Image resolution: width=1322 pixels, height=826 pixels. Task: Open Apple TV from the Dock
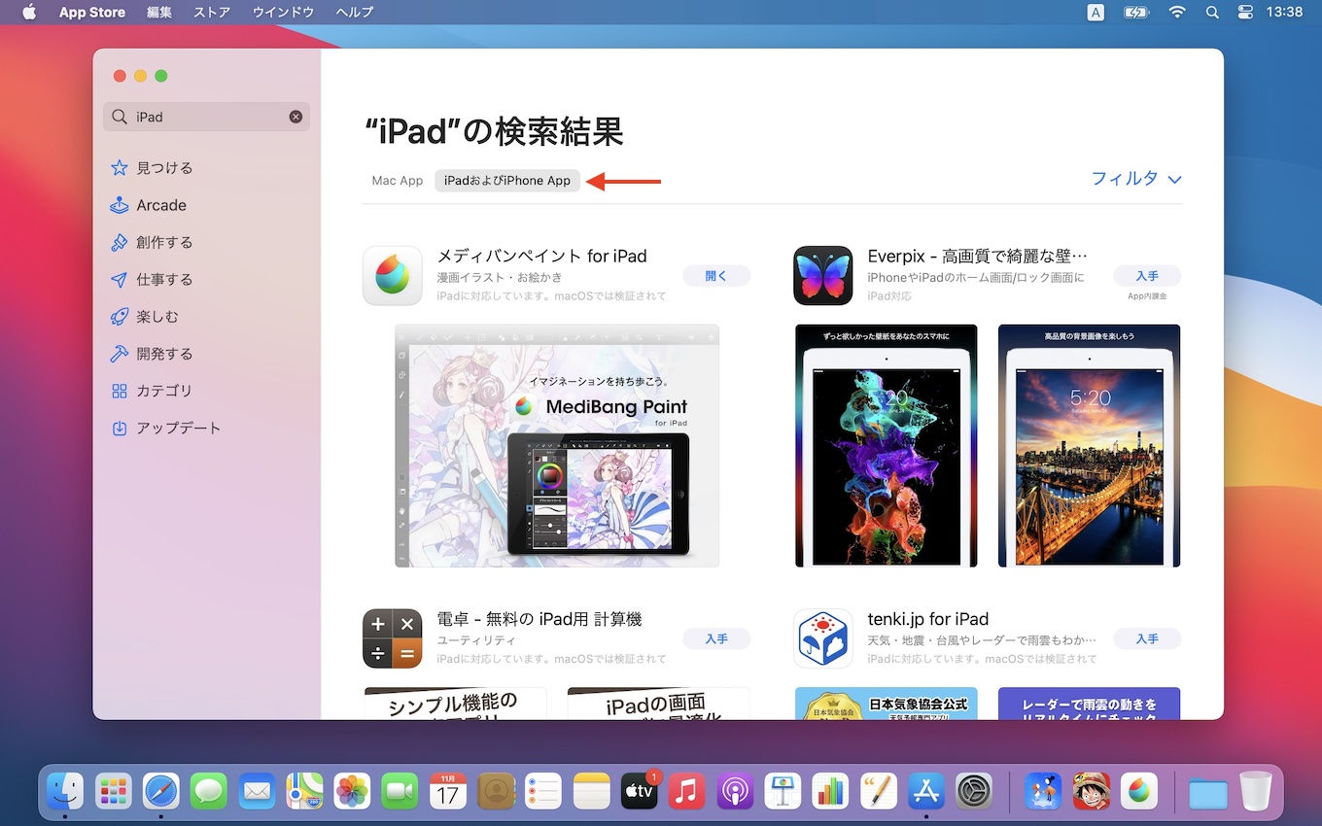[x=640, y=791]
